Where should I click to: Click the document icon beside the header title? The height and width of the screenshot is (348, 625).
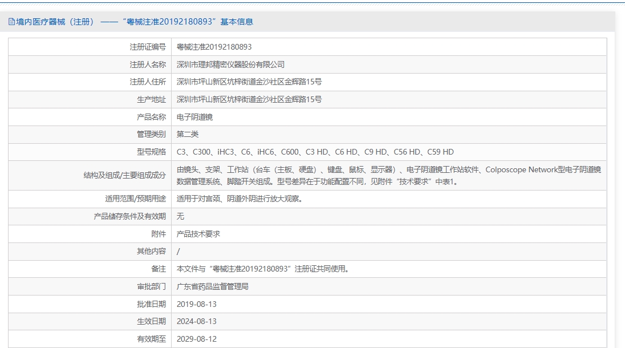pos(11,22)
